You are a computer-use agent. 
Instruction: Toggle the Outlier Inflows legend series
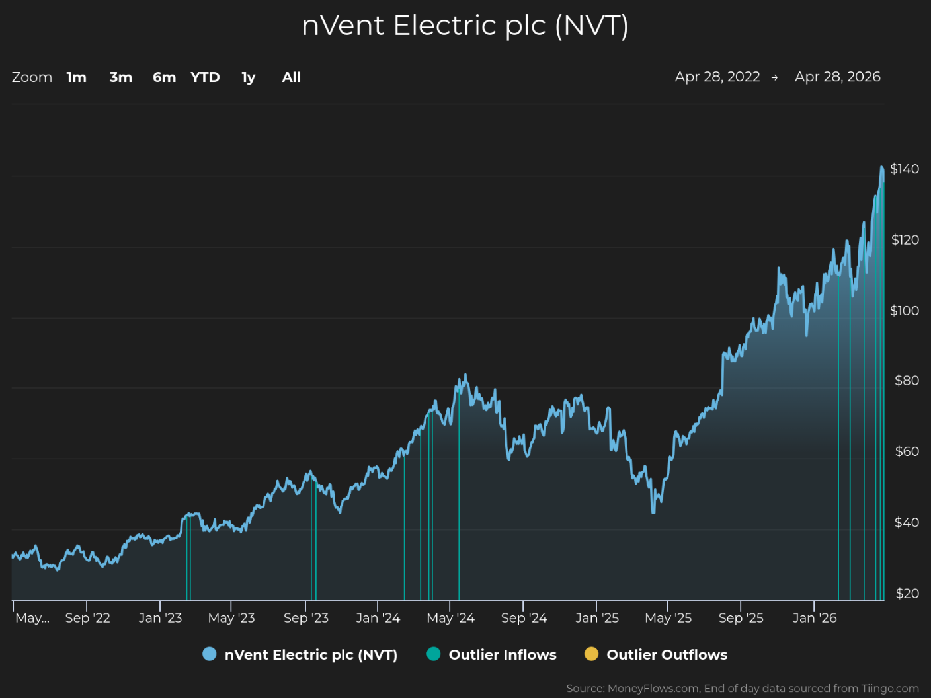(492, 654)
